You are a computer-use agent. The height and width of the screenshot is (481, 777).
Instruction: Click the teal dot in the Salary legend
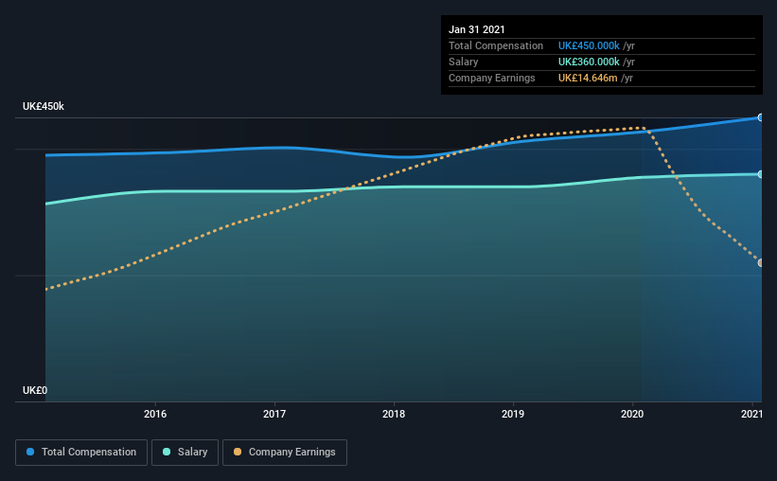[x=167, y=452]
